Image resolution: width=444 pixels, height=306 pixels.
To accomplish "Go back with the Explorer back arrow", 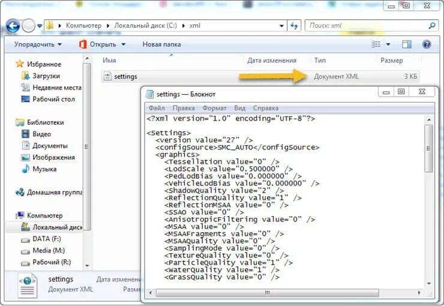I will 13,26.
